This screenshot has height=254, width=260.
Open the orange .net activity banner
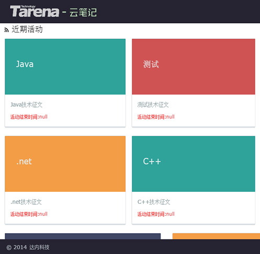(65, 164)
